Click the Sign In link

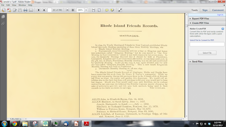tap(220, 15)
